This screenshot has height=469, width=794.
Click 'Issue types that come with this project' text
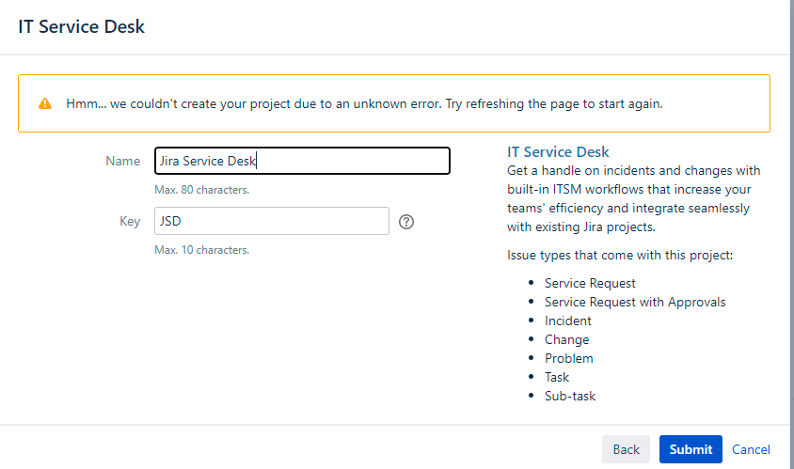pos(620,255)
